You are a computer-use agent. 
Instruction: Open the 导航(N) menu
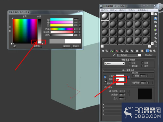pyautogui.click(x=123, y=10)
